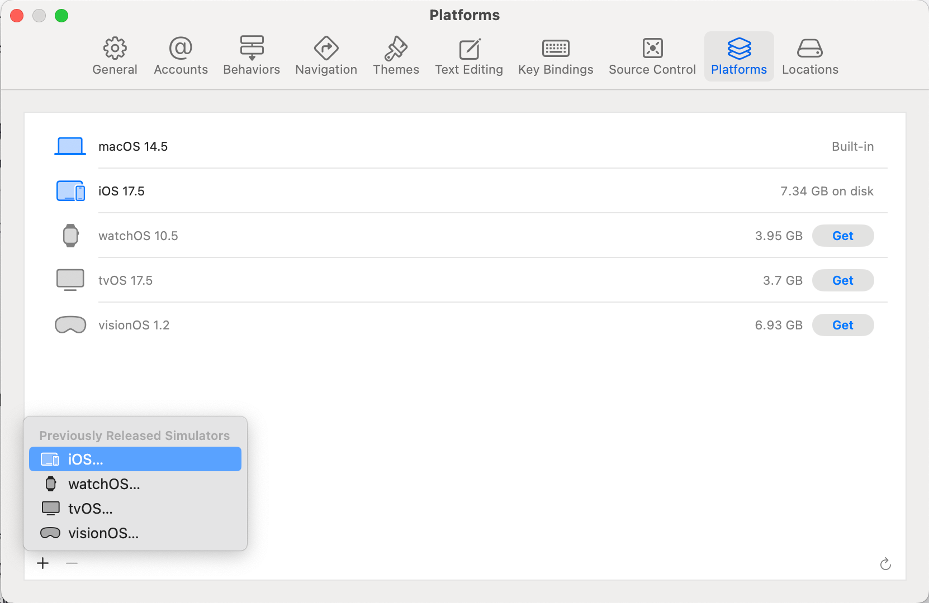Open the Accounts at-sign icon
This screenshot has width=929, height=603.
[181, 48]
